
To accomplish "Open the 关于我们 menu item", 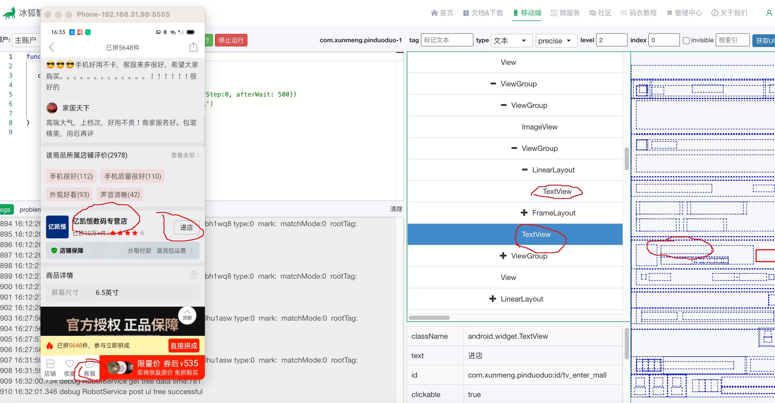I will click(729, 13).
